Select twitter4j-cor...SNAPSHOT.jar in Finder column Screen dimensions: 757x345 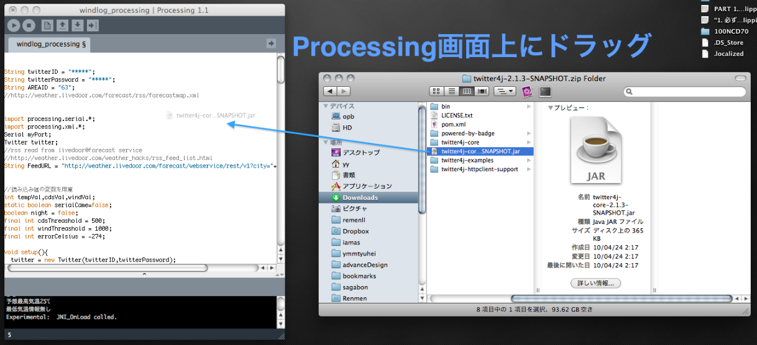[481, 151]
